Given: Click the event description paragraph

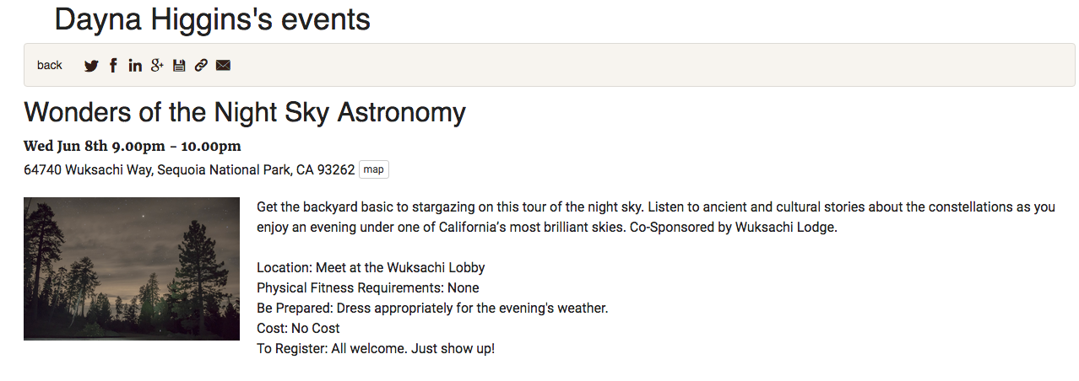Looking at the screenshot, I should pyautogui.click(x=656, y=217).
